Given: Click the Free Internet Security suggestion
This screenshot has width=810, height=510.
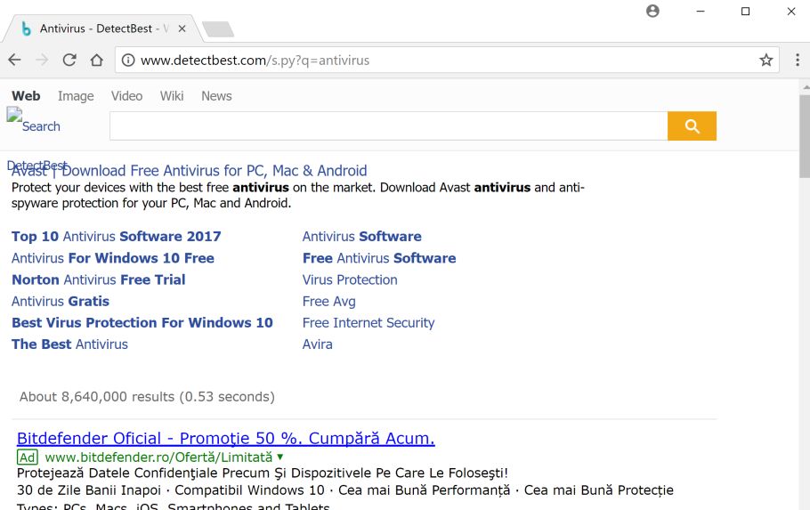Looking at the screenshot, I should coord(369,323).
